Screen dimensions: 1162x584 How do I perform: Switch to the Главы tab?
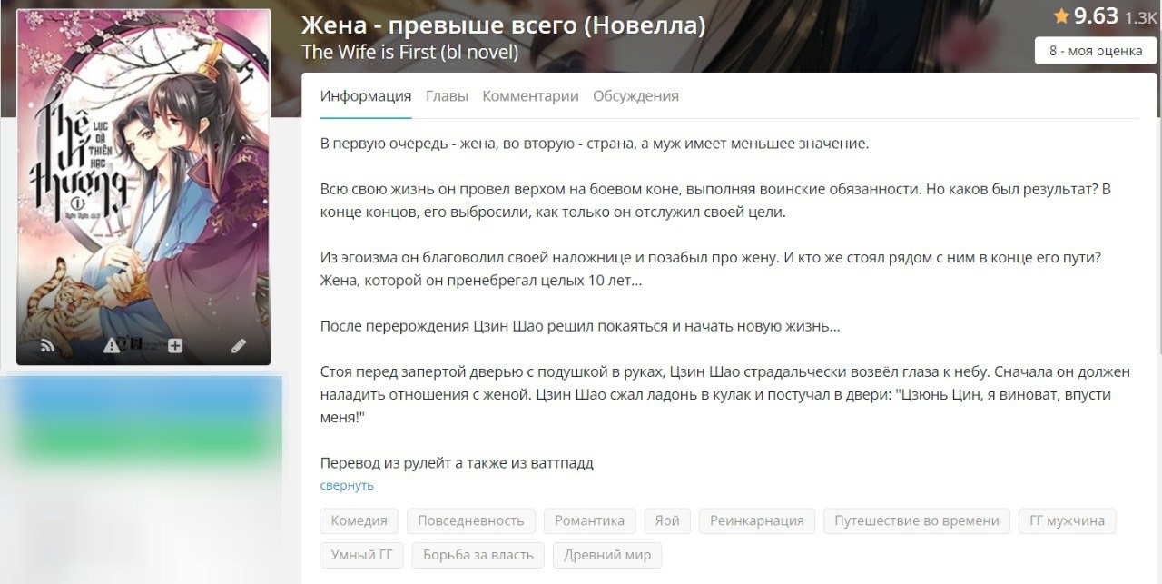pyautogui.click(x=447, y=96)
